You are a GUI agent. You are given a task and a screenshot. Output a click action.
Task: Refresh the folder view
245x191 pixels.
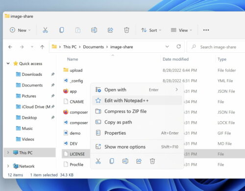pos(179,47)
